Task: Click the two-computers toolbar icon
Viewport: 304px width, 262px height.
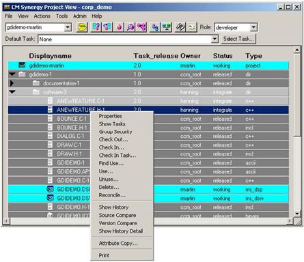Action: coord(167,27)
